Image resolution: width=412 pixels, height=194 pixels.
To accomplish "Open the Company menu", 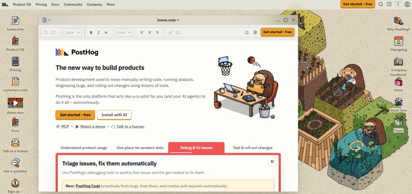I will pos(94,4).
